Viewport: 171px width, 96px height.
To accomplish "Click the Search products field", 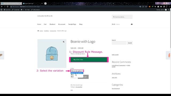I will click(122, 17).
